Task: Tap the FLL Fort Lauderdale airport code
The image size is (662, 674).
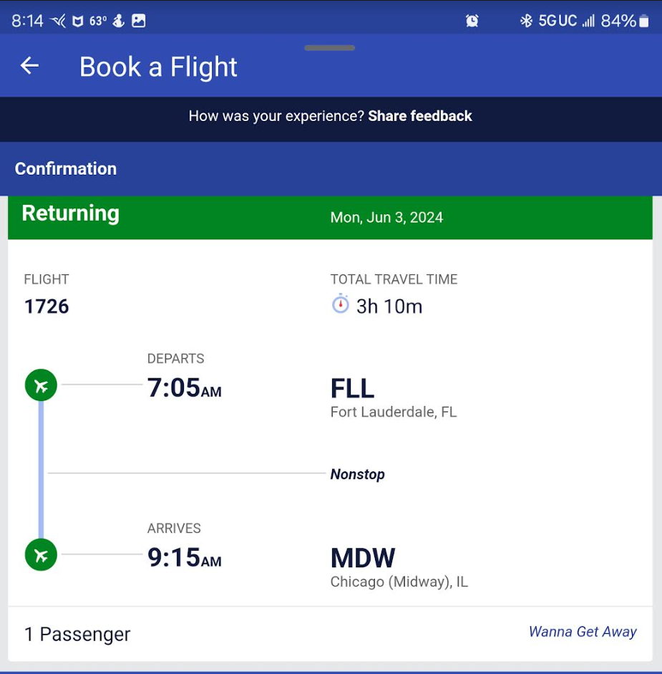Action: pos(352,388)
